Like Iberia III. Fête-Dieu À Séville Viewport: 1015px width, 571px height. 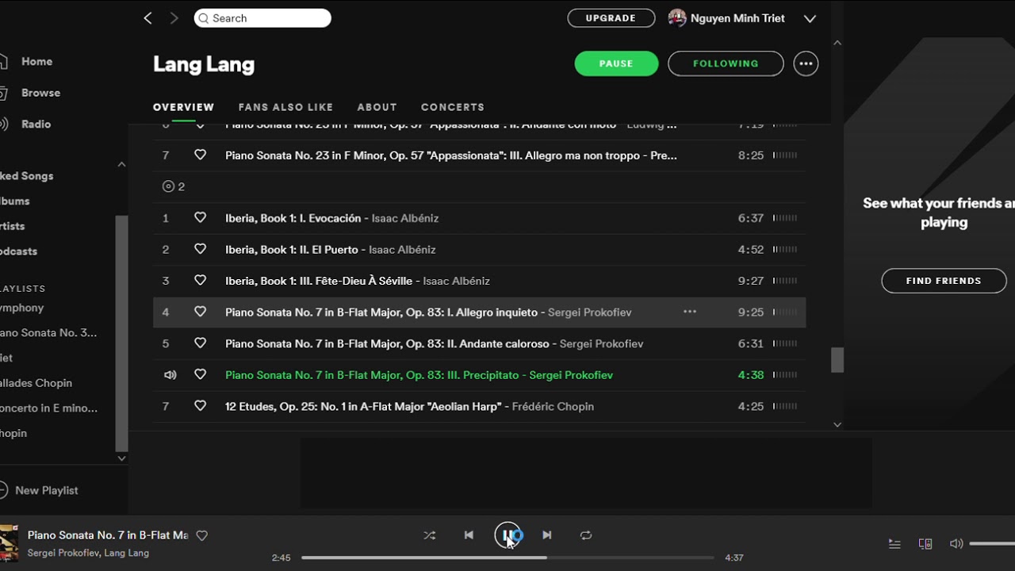[200, 281]
